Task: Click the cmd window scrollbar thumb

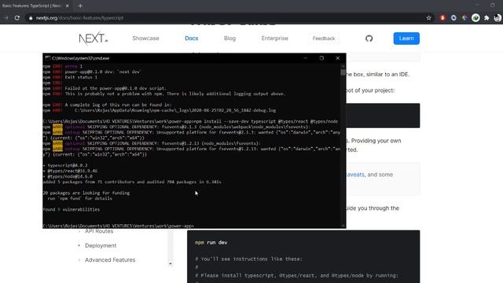Action: pos(343,72)
